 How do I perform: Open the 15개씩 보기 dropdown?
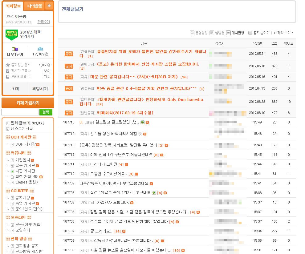[x=283, y=33]
